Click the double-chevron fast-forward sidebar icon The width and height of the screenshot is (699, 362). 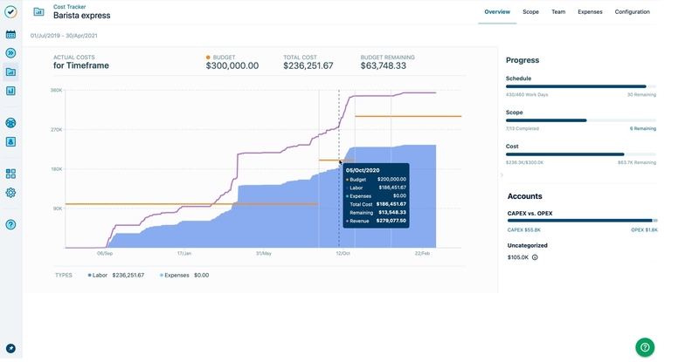[x=10, y=53]
